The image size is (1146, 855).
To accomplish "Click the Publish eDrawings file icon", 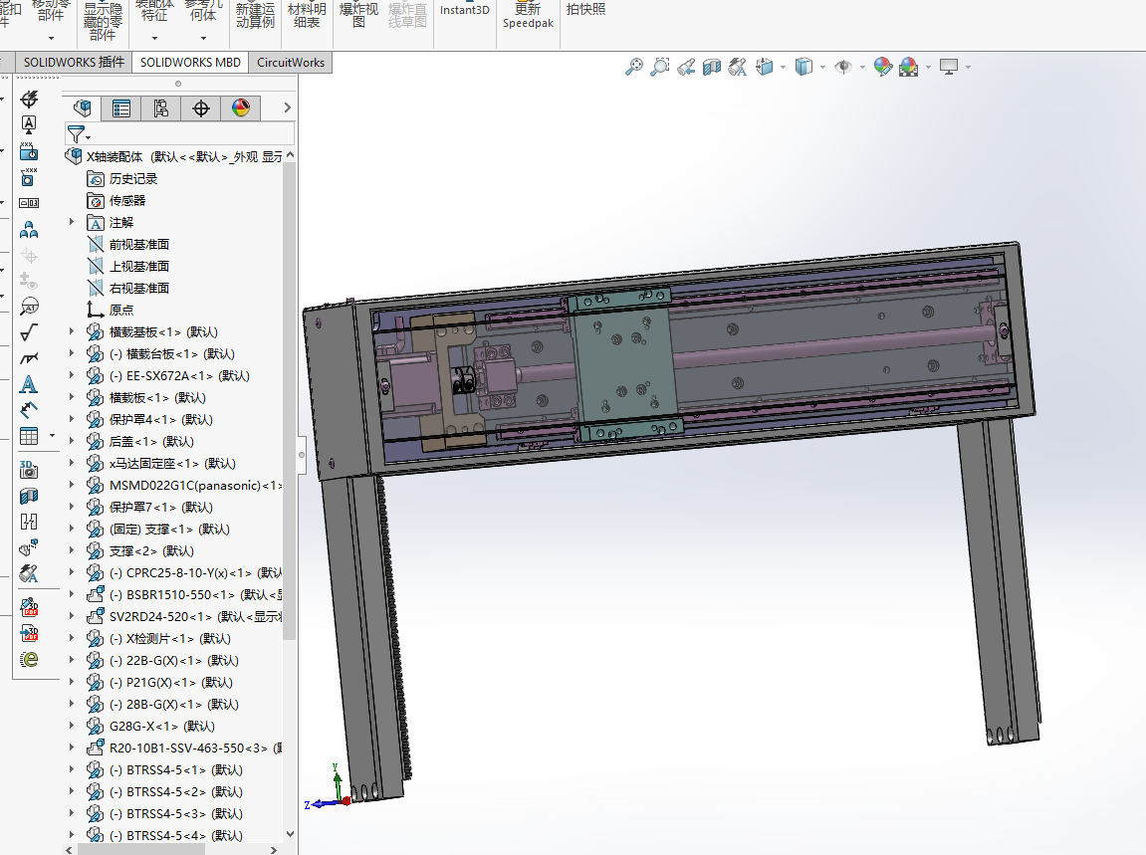I will tap(29, 659).
